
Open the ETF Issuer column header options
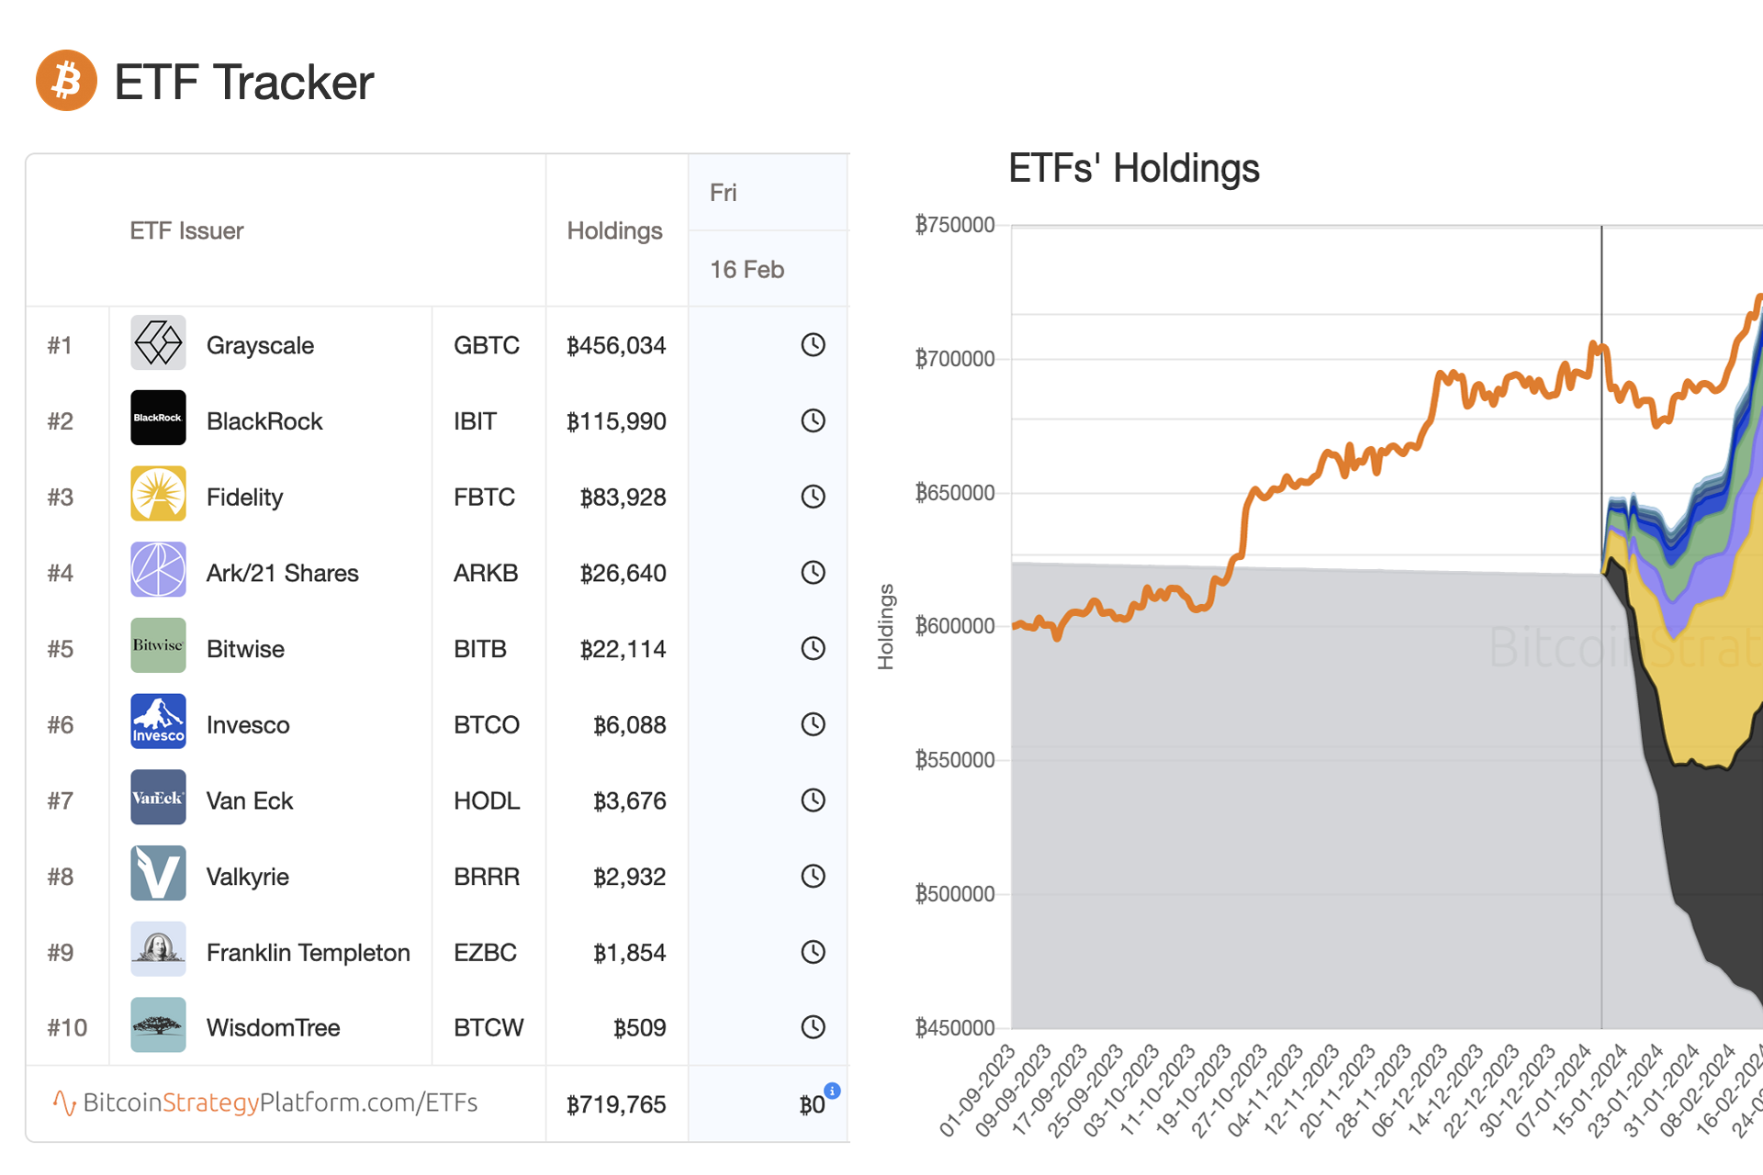pos(186,230)
